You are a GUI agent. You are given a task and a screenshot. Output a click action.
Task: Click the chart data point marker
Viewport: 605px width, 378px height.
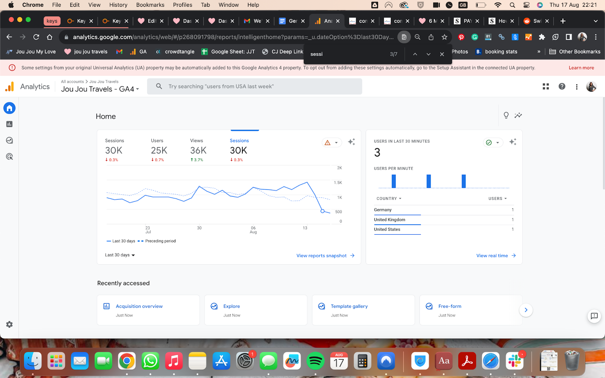pyautogui.click(x=323, y=211)
